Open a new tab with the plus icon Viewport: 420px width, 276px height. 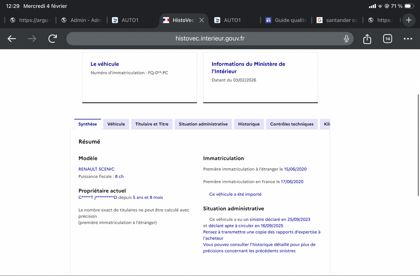coord(408,20)
